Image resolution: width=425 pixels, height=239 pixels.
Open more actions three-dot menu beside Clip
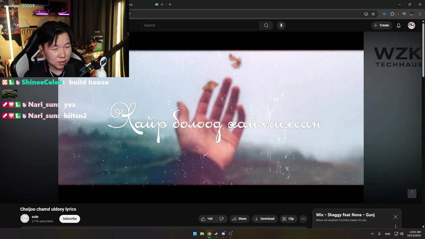[x=303, y=219]
